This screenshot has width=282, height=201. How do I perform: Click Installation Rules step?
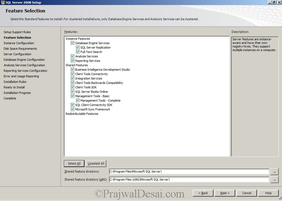point(15,82)
